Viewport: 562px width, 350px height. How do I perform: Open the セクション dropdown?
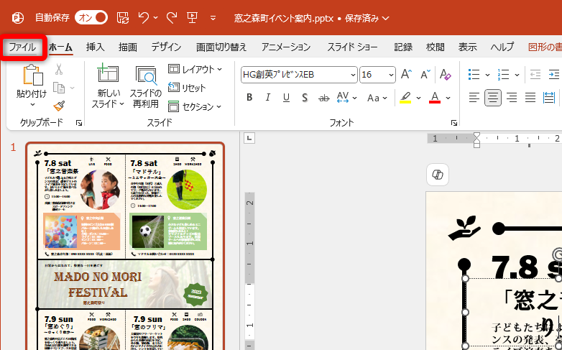click(195, 106)
